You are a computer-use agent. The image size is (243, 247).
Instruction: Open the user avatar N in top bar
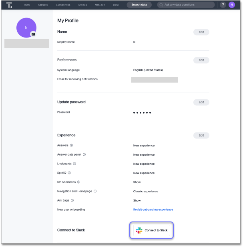232,5
